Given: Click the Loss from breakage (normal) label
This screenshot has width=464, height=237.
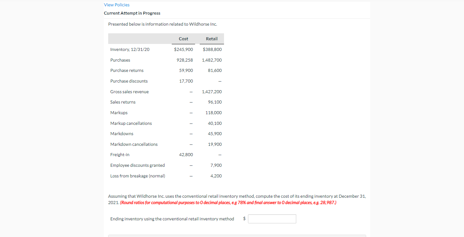Looking at the screenshot, I should click(x=137, y=176).
